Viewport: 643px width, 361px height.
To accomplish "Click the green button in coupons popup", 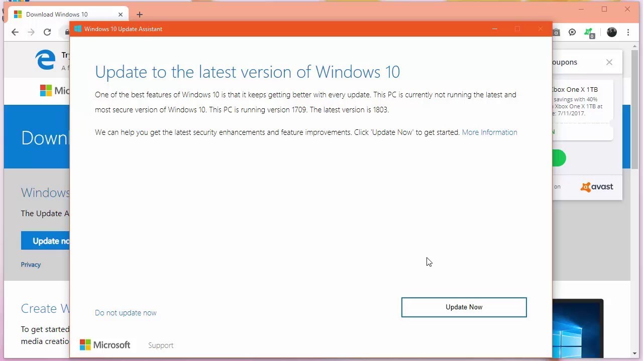I will (559, 158).
